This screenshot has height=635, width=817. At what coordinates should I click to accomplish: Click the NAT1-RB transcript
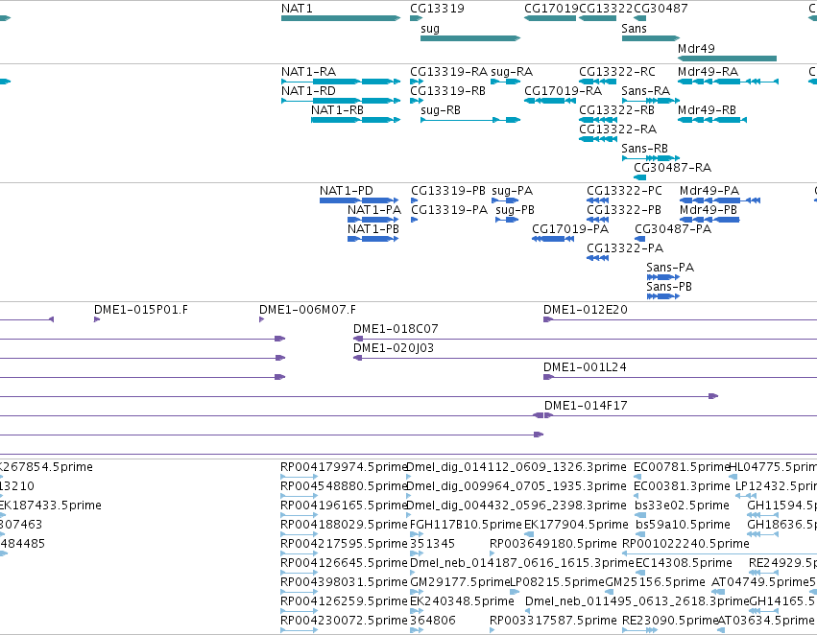356,120
